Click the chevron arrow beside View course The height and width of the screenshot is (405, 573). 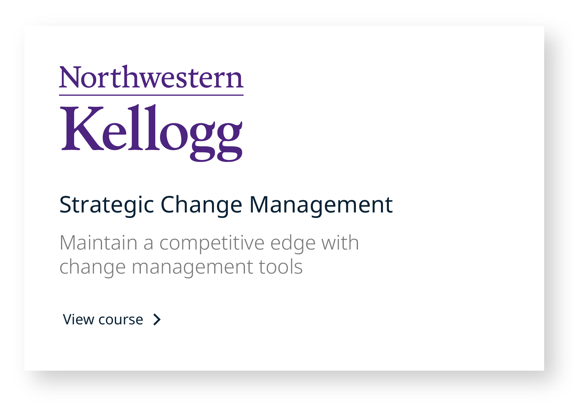(157, 320)
